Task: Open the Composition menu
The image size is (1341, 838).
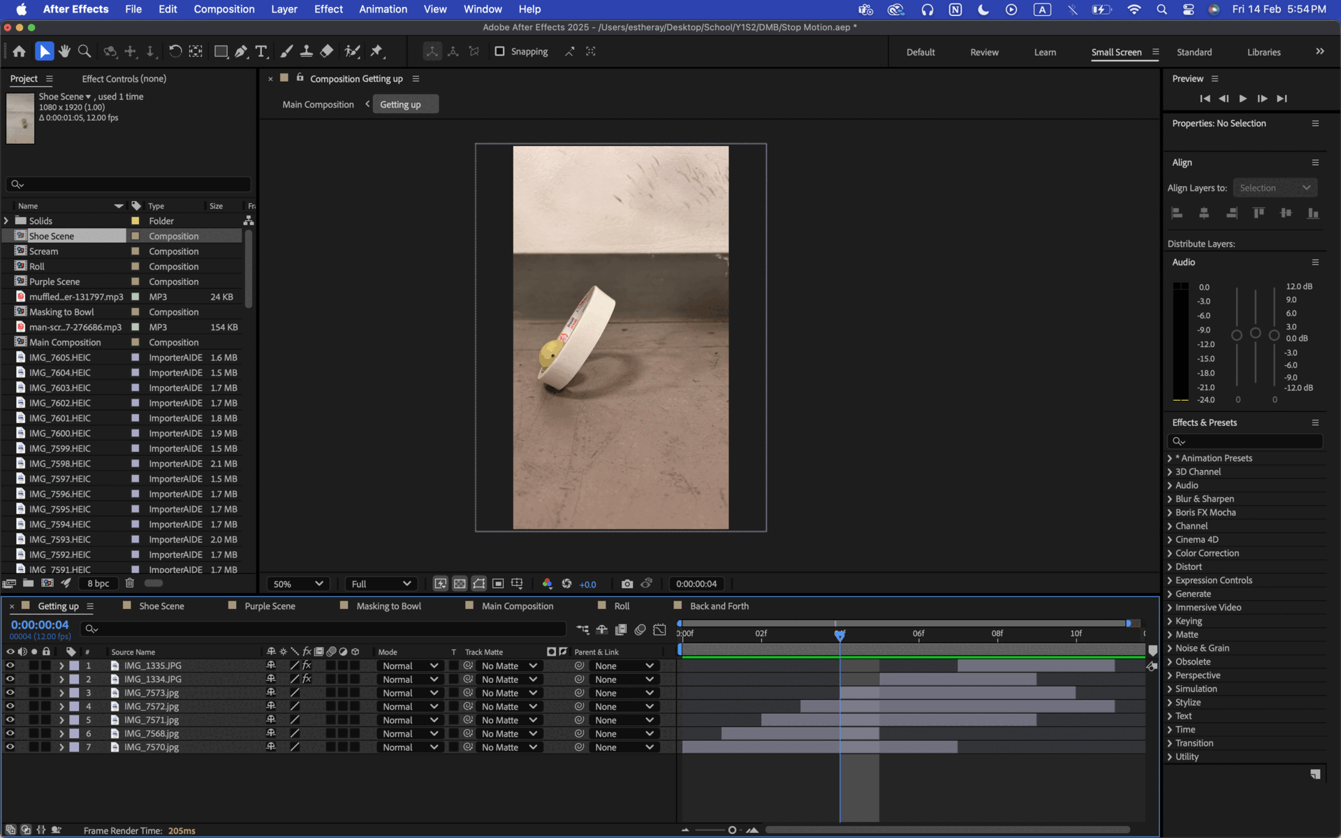Action: point(223,9)
